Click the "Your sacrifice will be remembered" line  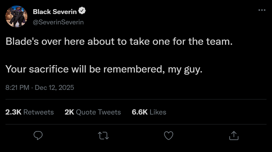pyautogui.click(x=103, y=69)
